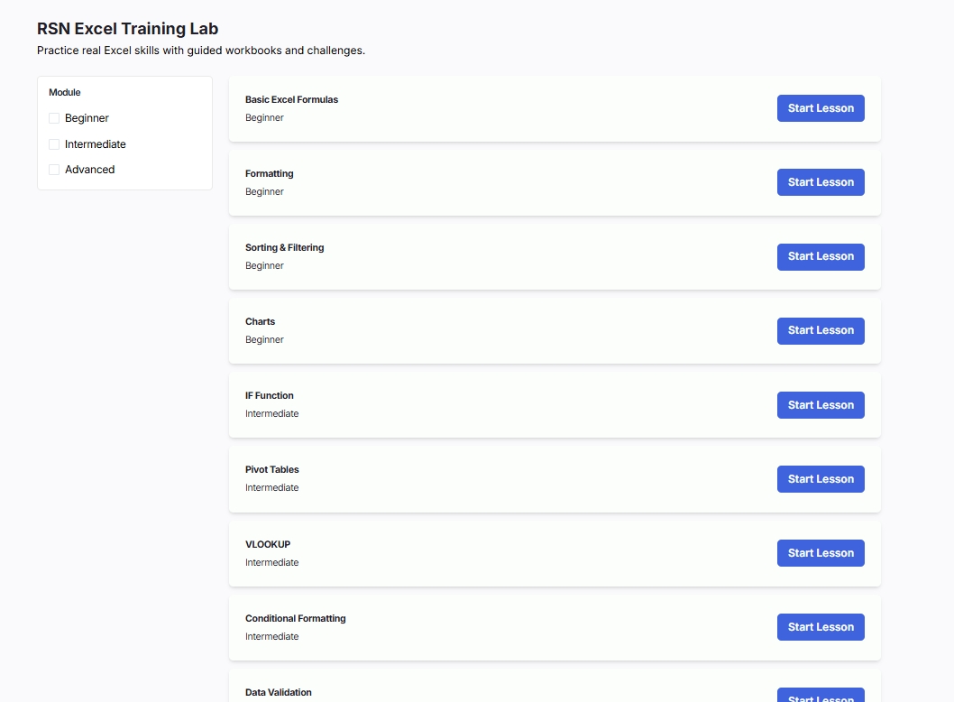The width and height of the screenshot is (954, 702).
Task: Click the IF Function title
Action: (269, 396)
